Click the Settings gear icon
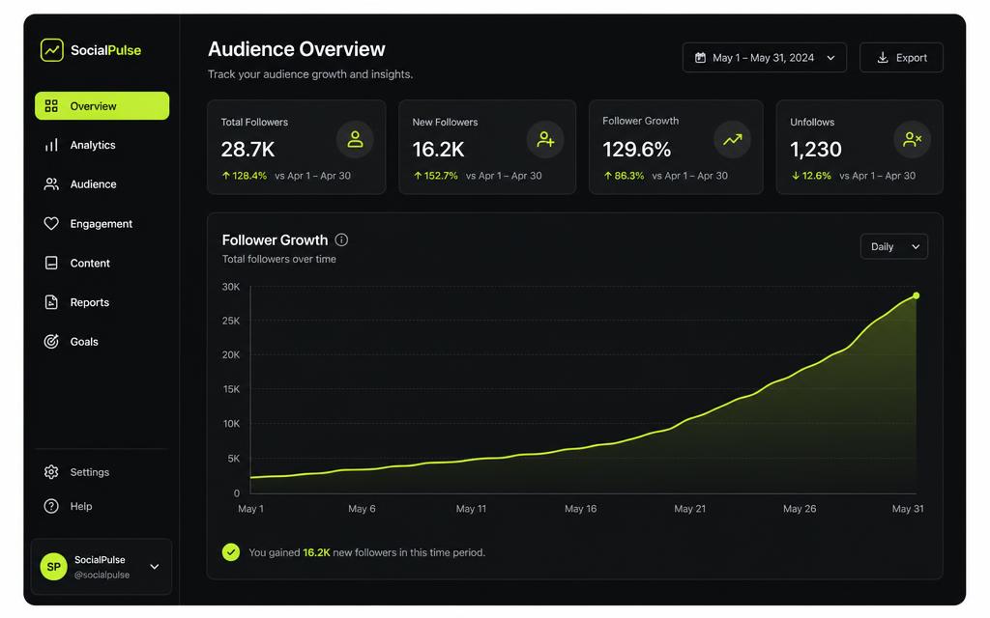990x618 pixels. (51, 471)
